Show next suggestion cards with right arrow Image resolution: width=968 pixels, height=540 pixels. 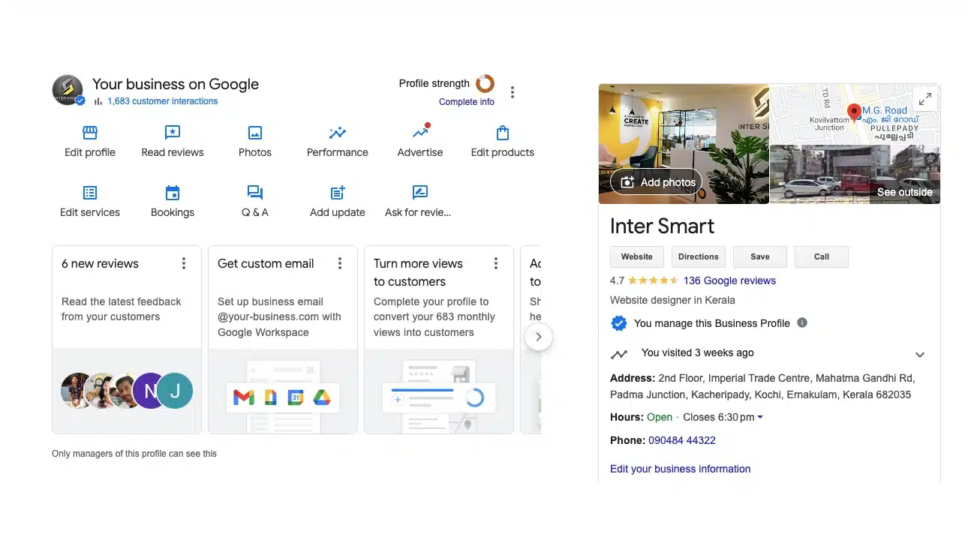tap(539, 337)
